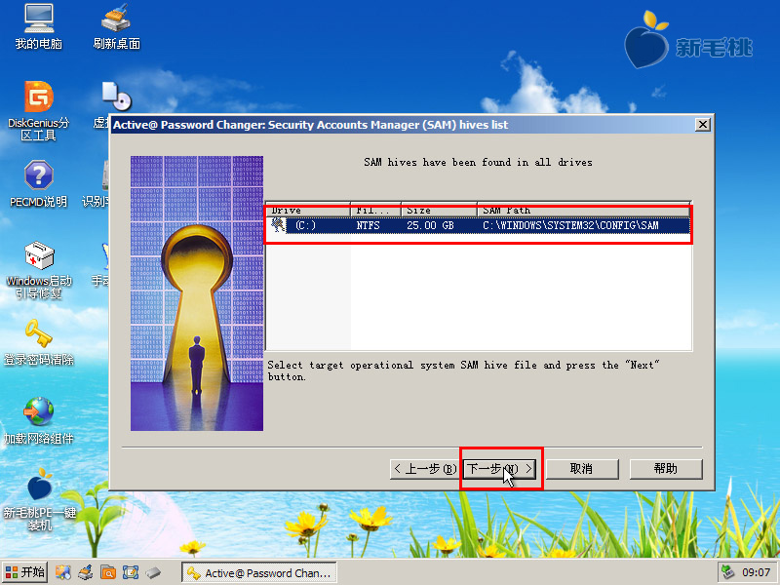Click the 09:07 taskbar clock
Image resolution: width=780 pixels, height=585 pixels.
click(757, 572)
